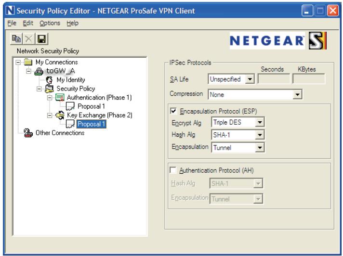
Task: Click the SA Life KBytes input field
Action: tap(309, 79)
